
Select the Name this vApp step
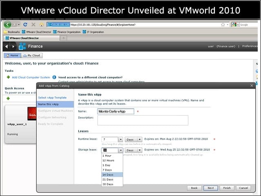pos(55,104)
